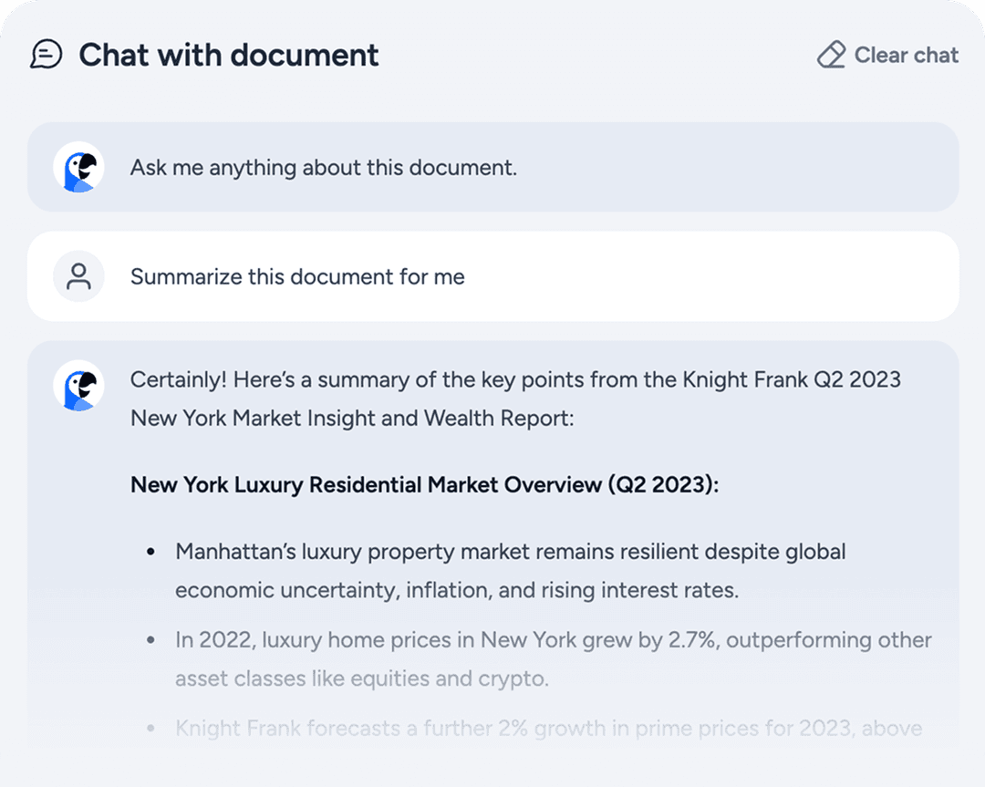This screenshot has height=787, width=985.
Task: Click the 'Certainly! Here's a summary' opening line
Action: pyautogui.click(x=515, y=379)
